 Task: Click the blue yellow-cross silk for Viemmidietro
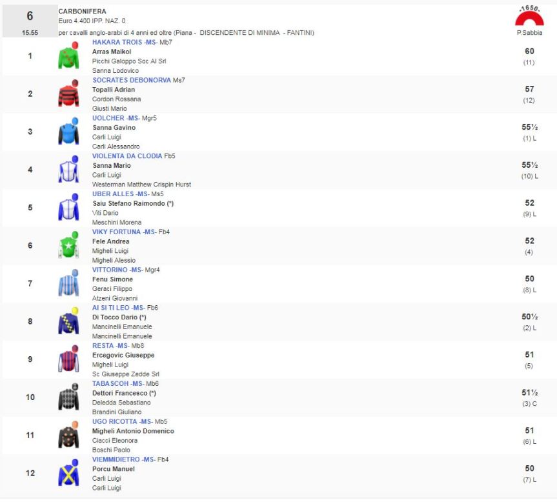pyautogui.click(x=68, y=474)
